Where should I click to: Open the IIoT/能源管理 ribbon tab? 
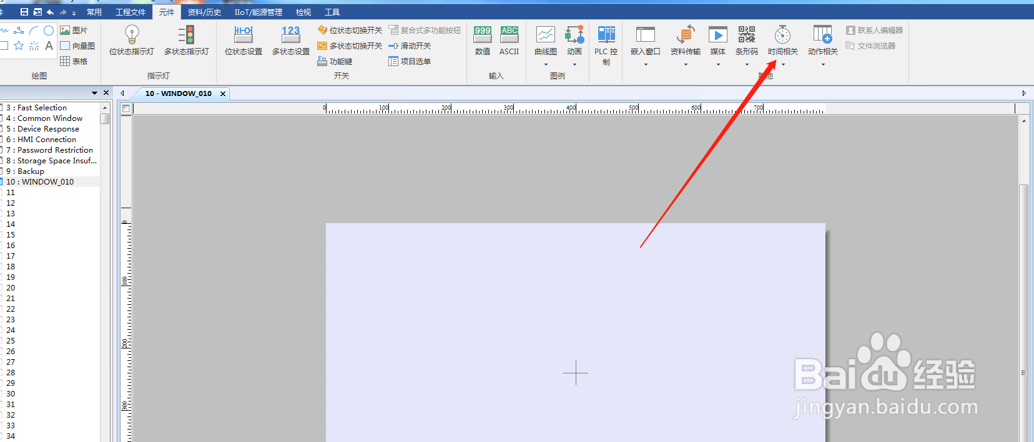(258, 12)
